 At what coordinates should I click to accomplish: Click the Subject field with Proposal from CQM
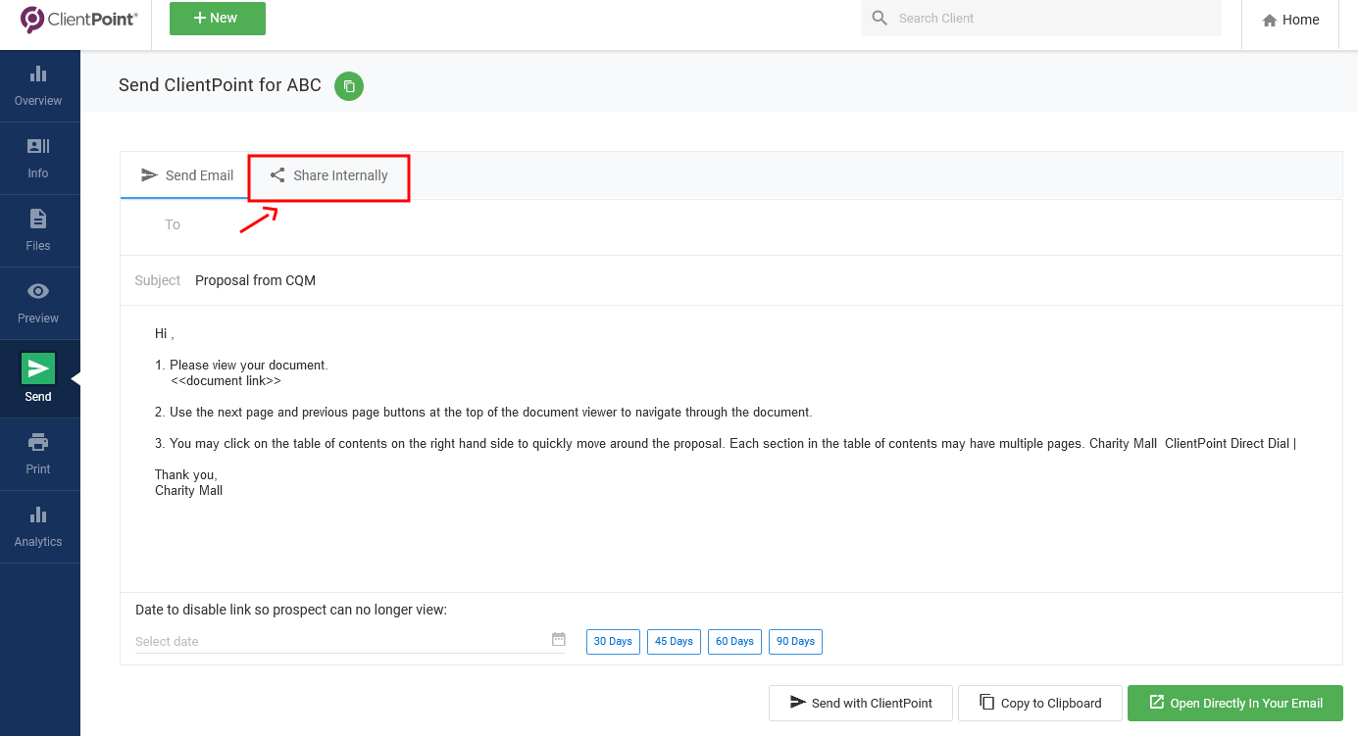[730, 280]
